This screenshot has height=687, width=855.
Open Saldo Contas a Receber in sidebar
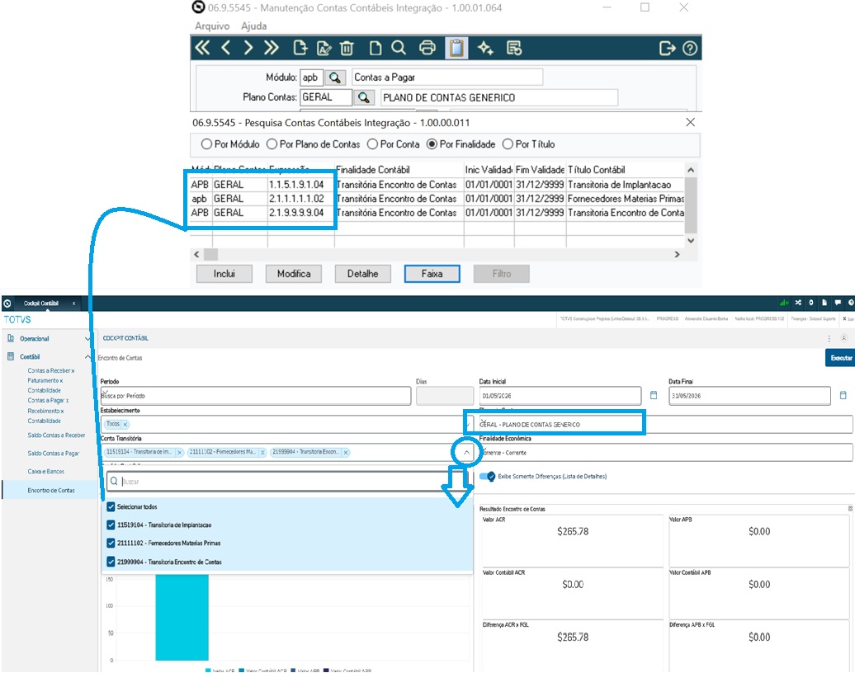coord(56,435)
